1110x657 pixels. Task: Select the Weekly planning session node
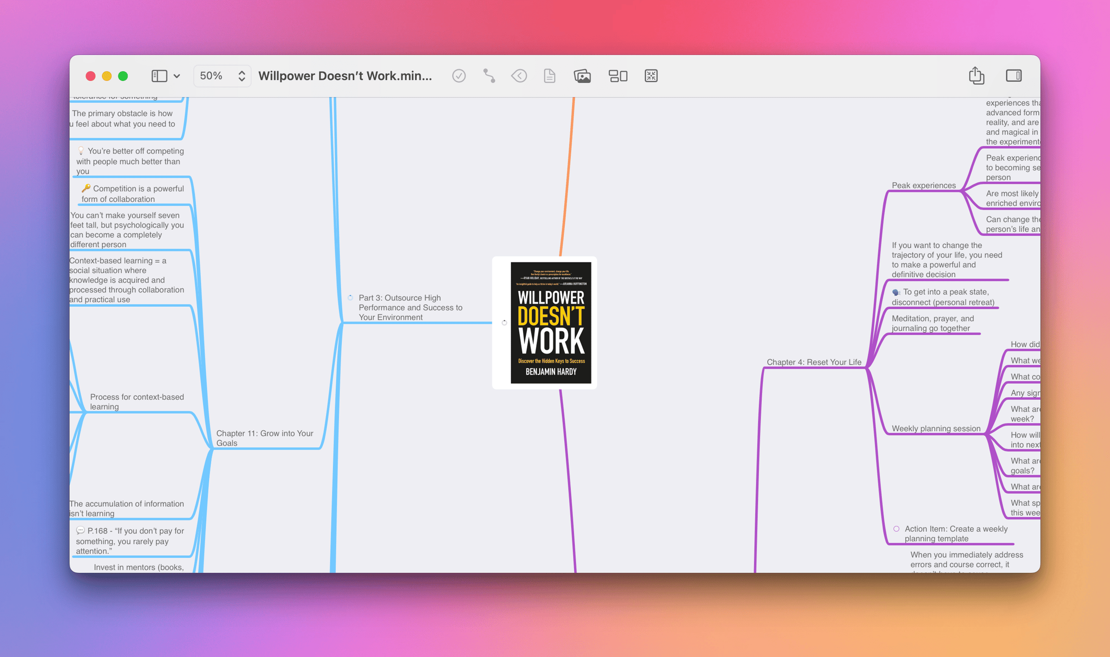pos(936,428)
